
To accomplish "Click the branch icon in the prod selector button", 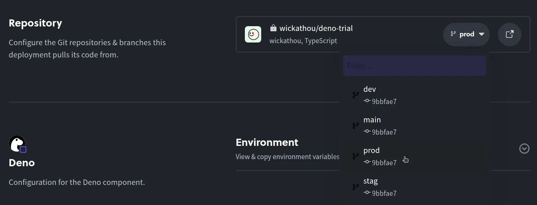I will [453, 34].
